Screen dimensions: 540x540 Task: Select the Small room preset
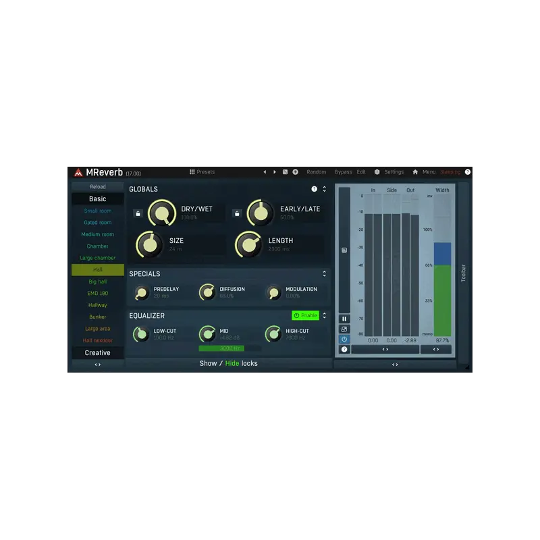(x=98, y=211)
